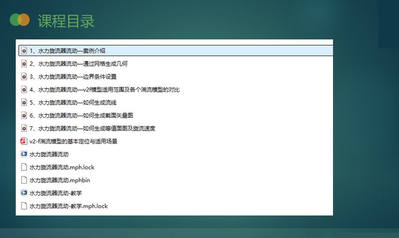Select file name v2-f湍流模型的基本定位与适用场景
Image resolution: width=399 pixels, height=238 pixels.
73,142
